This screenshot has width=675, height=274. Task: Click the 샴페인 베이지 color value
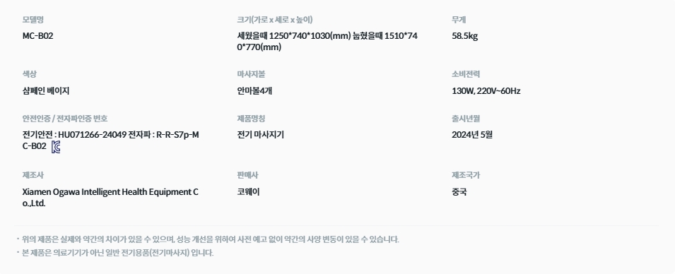click(46, 91)
